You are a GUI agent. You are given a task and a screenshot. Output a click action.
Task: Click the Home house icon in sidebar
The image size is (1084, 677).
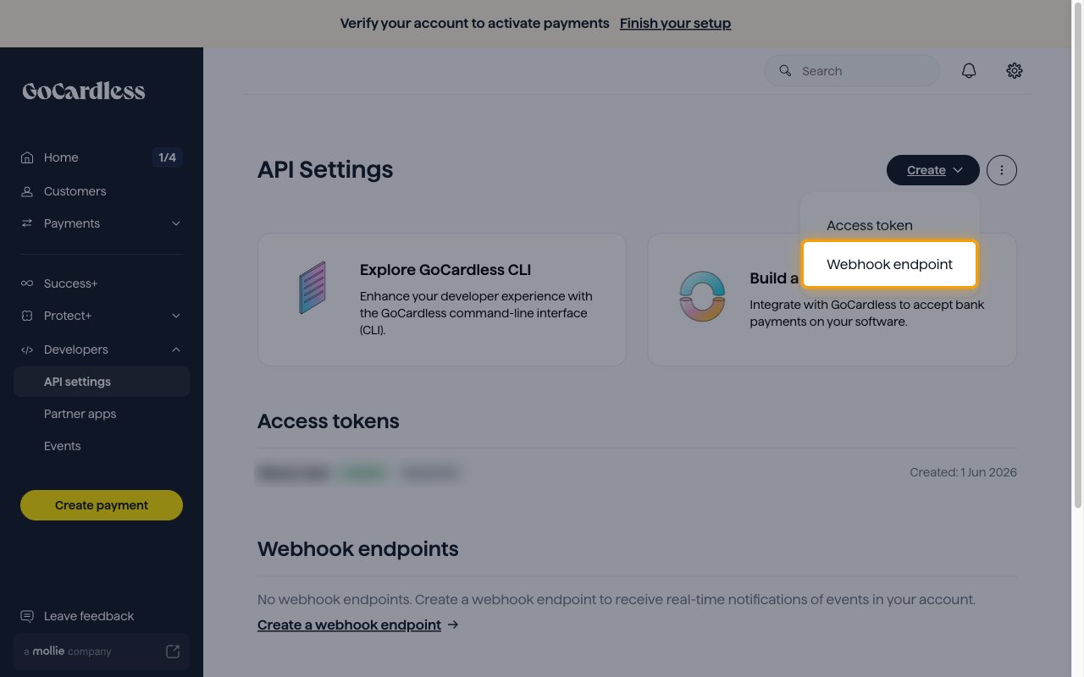tap(27, 157)
